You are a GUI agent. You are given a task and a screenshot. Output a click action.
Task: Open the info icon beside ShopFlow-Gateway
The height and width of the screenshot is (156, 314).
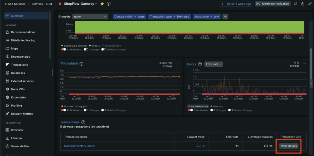(109, 4)
